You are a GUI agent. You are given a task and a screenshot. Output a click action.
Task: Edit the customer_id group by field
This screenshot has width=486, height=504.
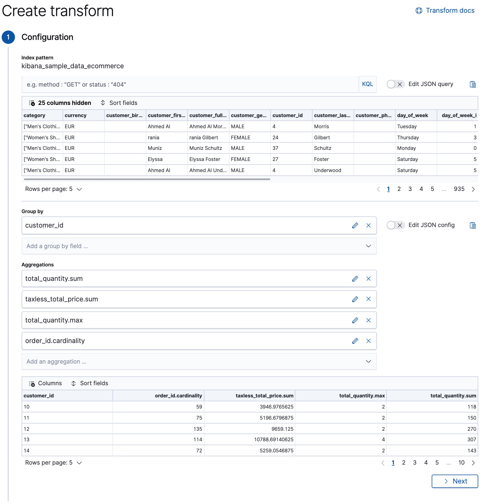coord(355,225)
